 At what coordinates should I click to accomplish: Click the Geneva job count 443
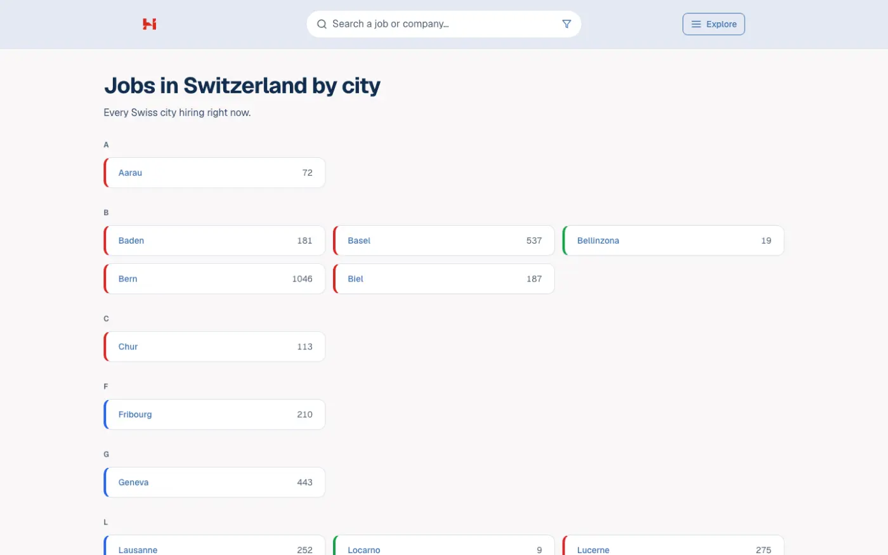pyautogui.click(x=304, y=483)
